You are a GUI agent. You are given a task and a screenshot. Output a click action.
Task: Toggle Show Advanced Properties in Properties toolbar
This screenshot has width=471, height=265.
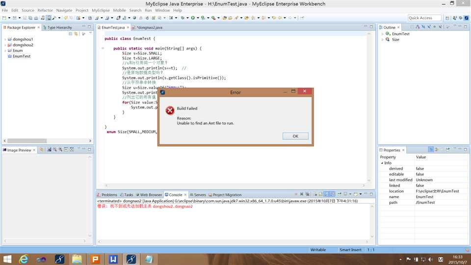tap(437, 149)
